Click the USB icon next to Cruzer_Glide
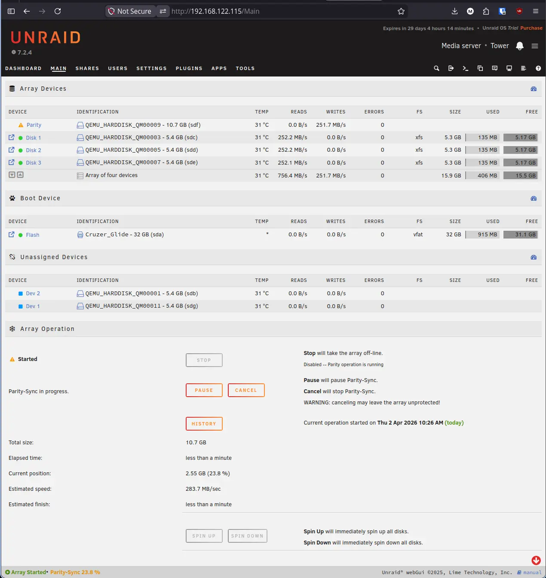Screen dimensions: 546x578 point(80,235)
